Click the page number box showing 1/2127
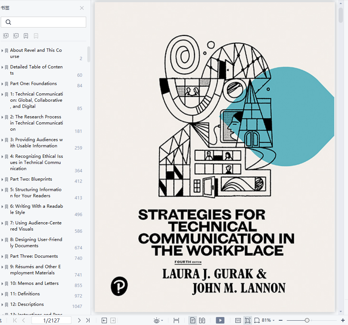Image resolution: width=348 pixels, height=325 pixels. [x=51, y=320]
